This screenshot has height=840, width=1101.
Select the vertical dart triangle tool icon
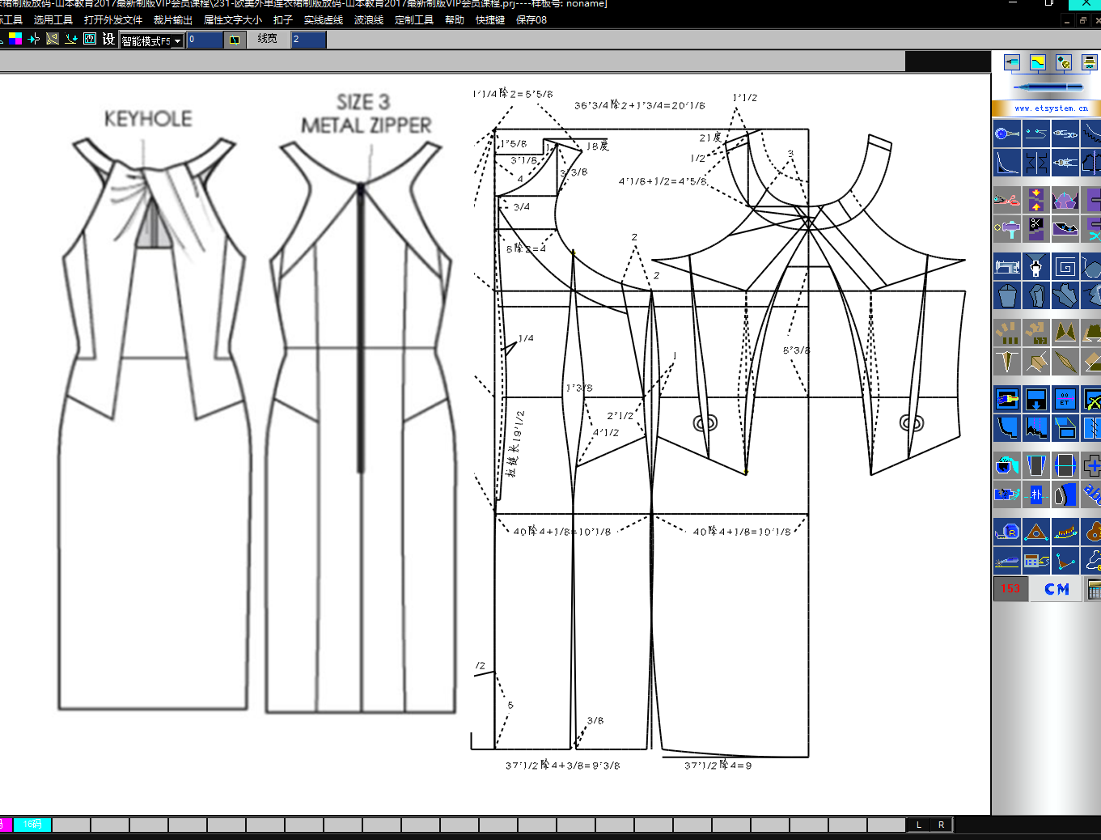coord(1007,362)
